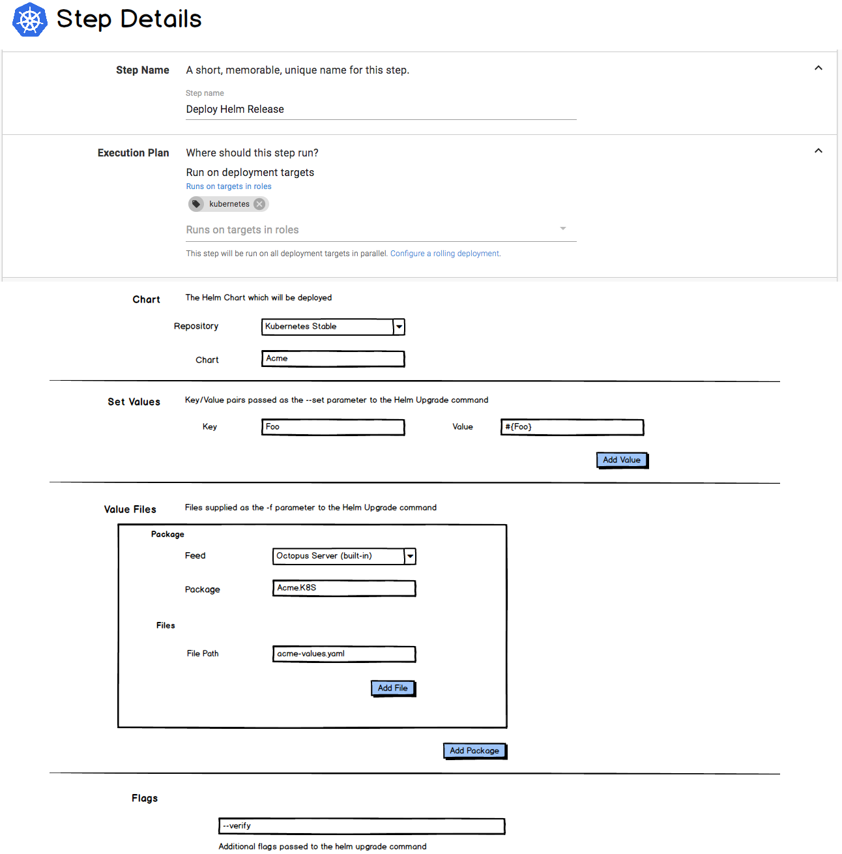The width and height of the screenshot is (842, 854).
Task: Collapse the Execution Plan section chevron
Action: (819, 150)
